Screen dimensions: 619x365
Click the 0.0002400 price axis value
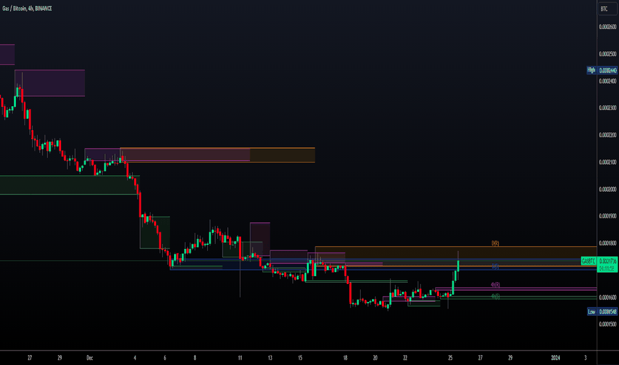click(x=608, y=81)
